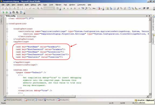Screen dimensions: 155x105
Task: Switch to the Output tab
Action: (x=39, y=100)
